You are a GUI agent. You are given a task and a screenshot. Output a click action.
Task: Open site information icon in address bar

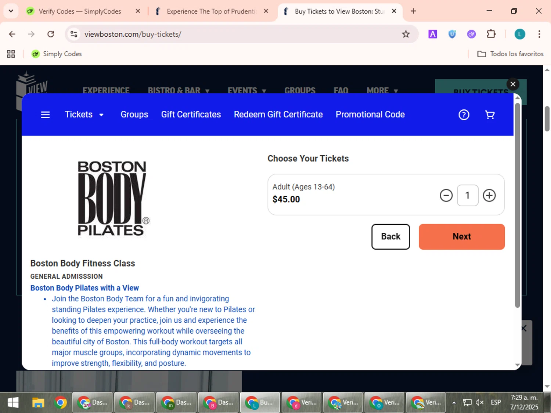(x=74, y=34)
